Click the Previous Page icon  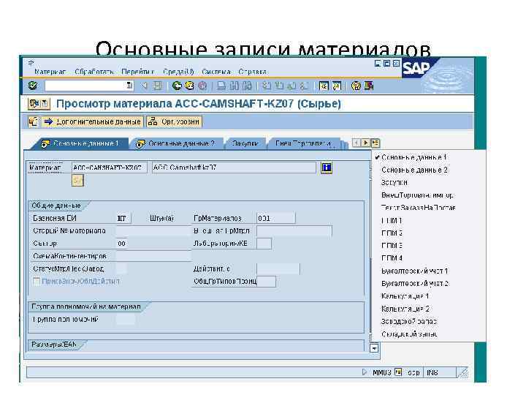click(x=279, y=86)
